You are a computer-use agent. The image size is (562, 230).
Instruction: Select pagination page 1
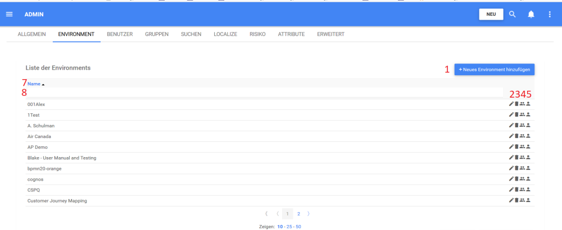coord(287,214)
